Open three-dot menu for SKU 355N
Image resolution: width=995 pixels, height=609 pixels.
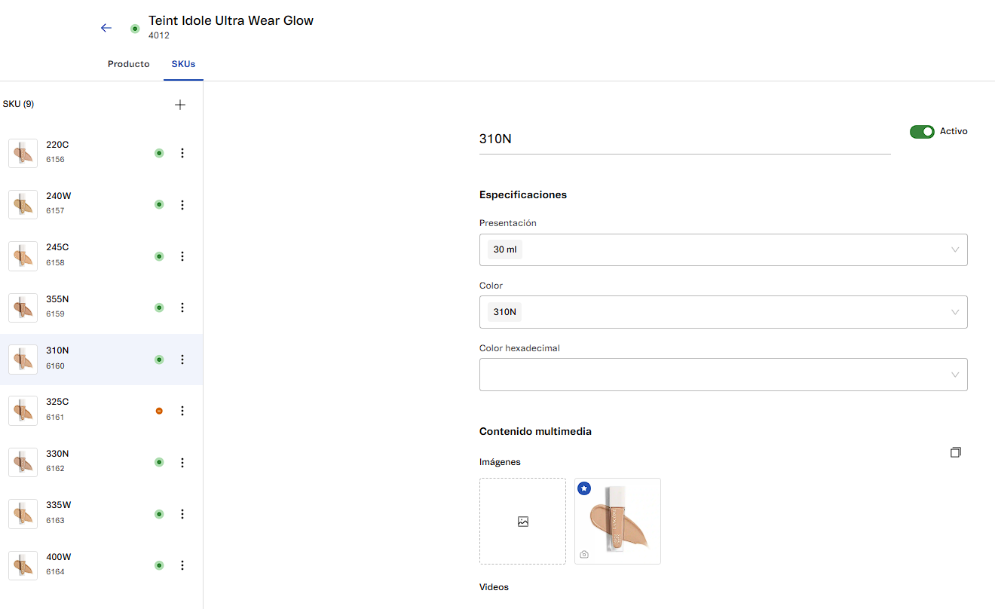point(182,308)
